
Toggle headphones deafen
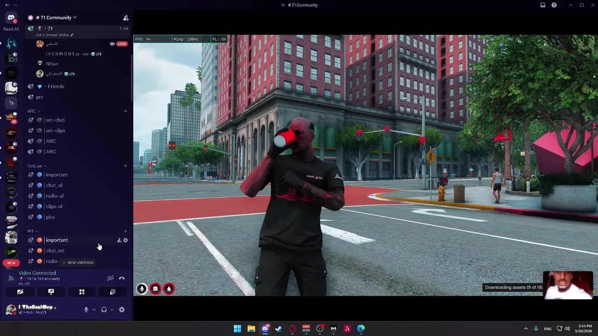click(x=104, y=309)
